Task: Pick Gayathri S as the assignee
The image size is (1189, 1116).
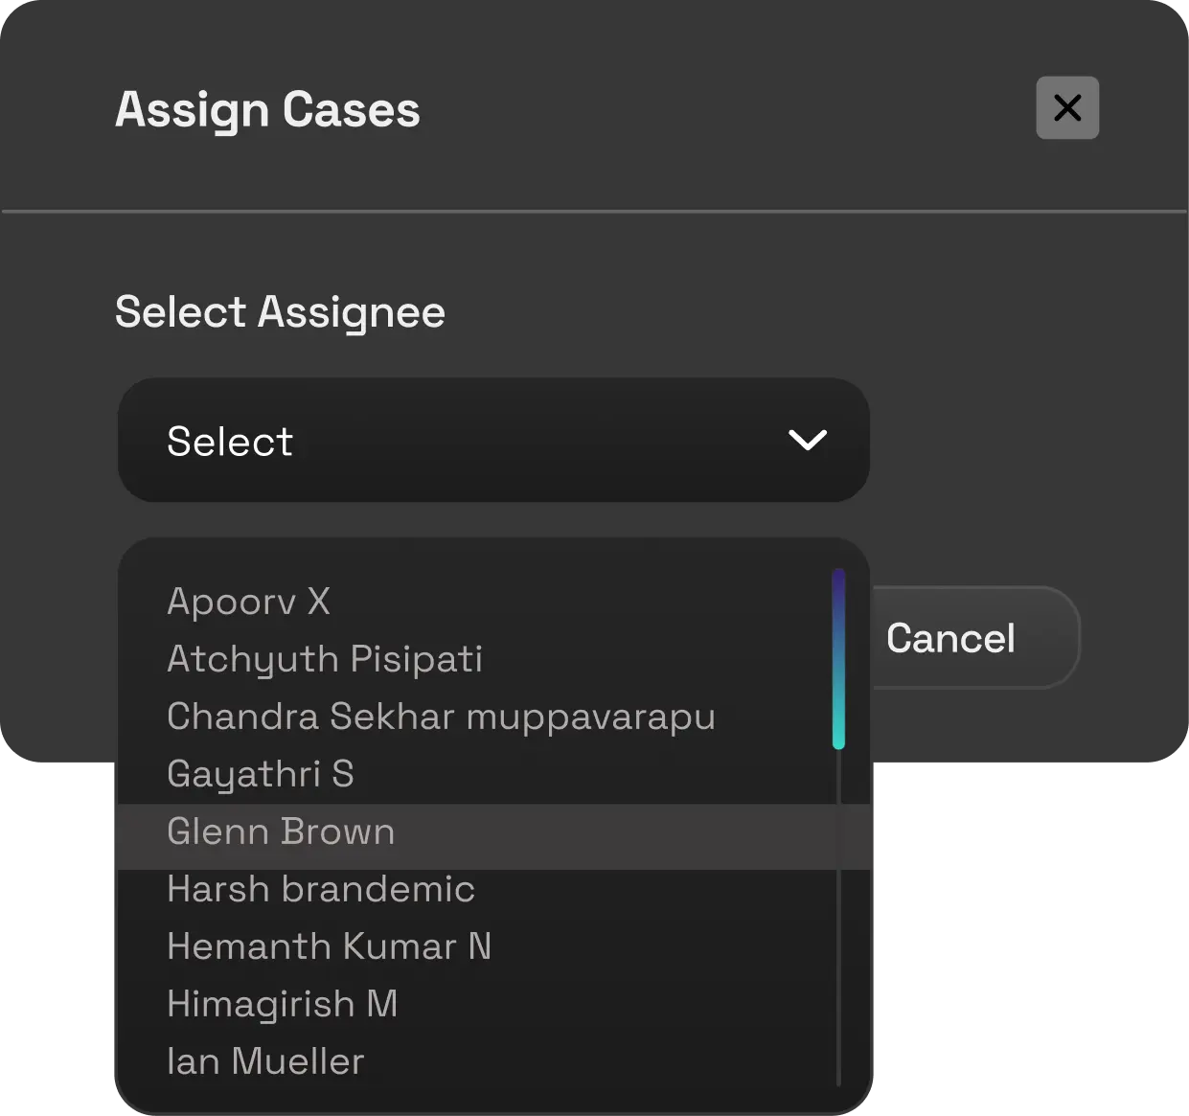Action: 260,773
